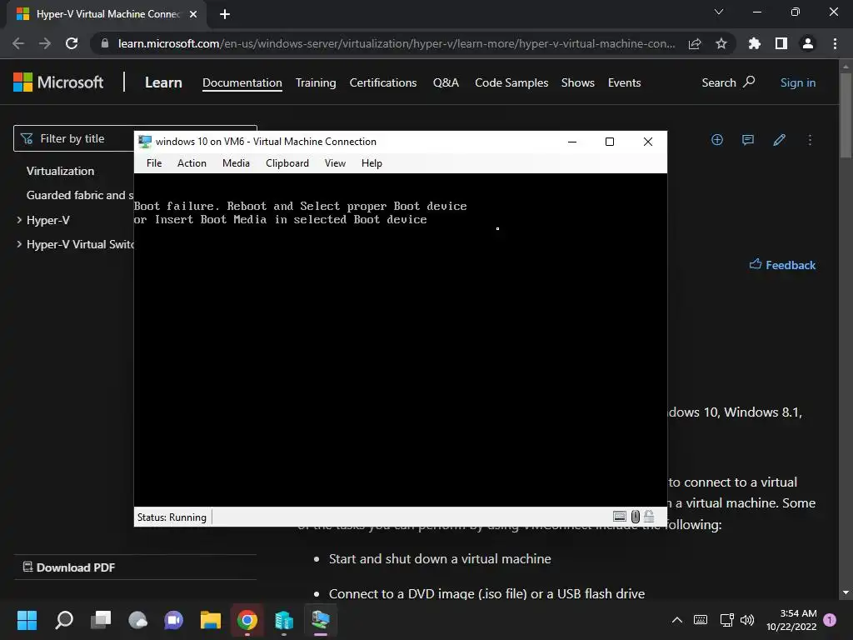Open the Chrome extensions puzzle icon

(x=755, y=43)
